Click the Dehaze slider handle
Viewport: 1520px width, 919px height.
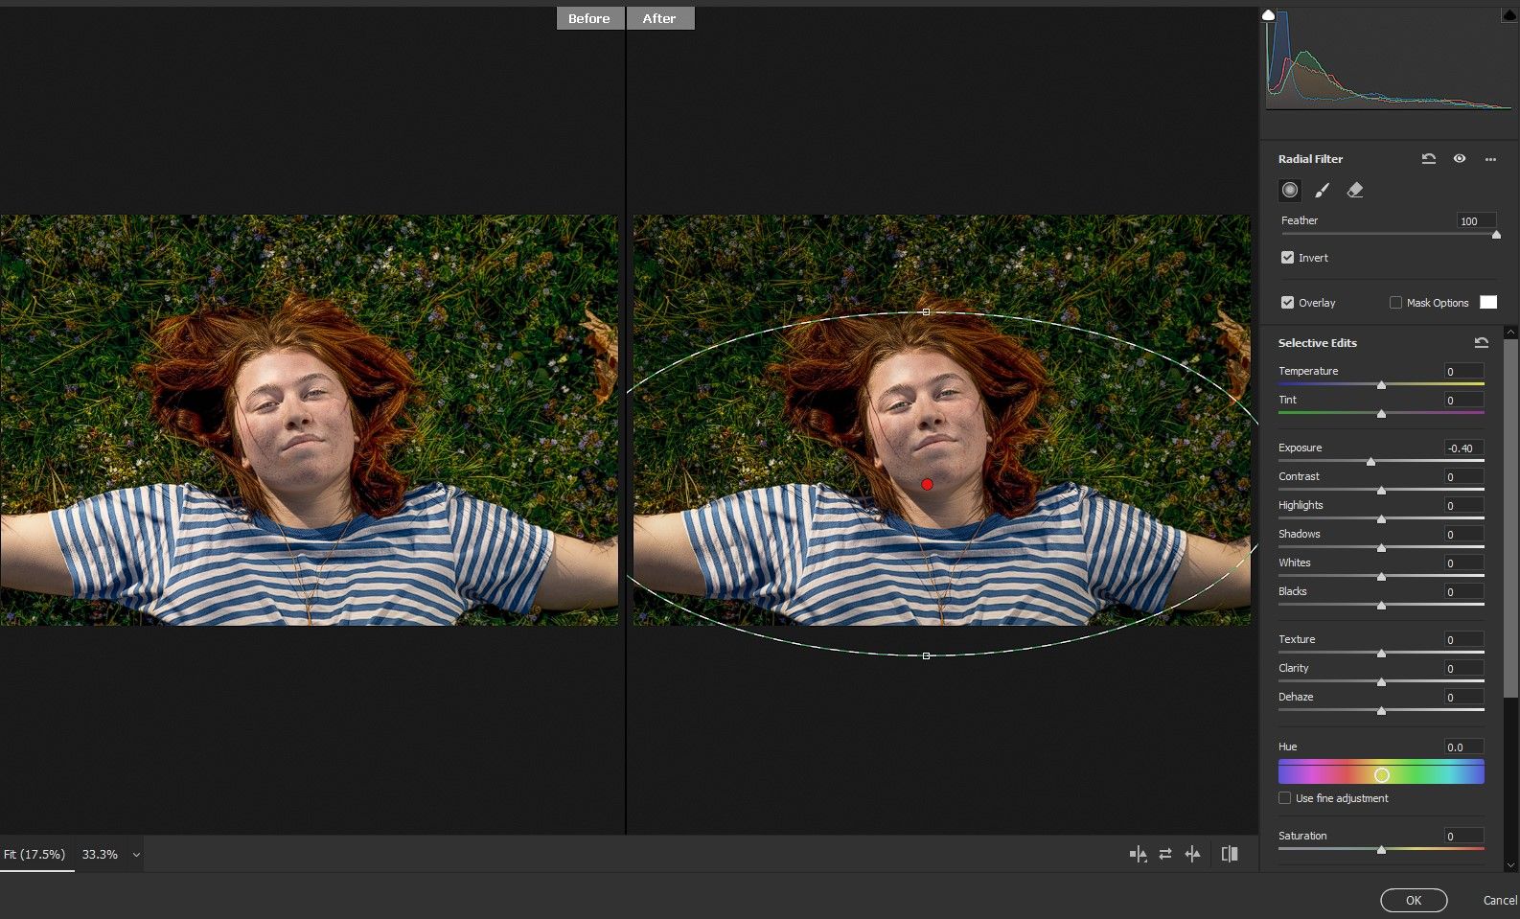[x=1381, y=711]
